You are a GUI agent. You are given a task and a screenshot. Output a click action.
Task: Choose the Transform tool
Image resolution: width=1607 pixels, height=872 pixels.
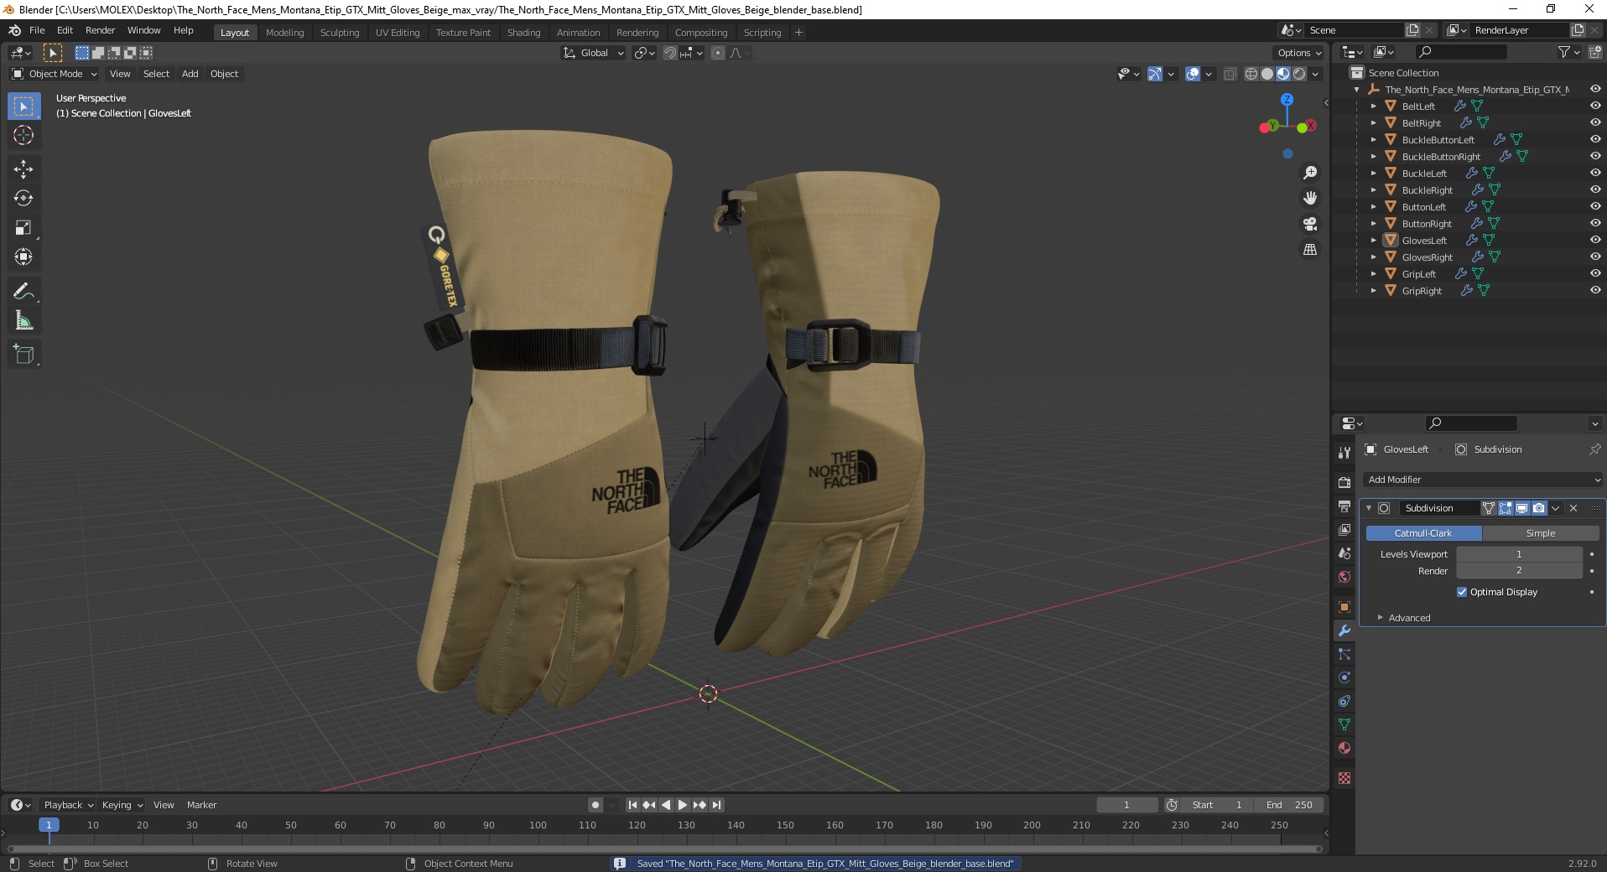tap(23, 257)
